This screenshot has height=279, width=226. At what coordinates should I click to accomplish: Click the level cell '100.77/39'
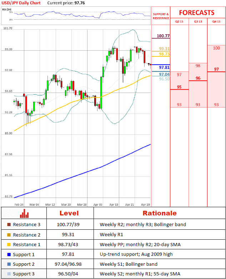(x=68, y=225)
